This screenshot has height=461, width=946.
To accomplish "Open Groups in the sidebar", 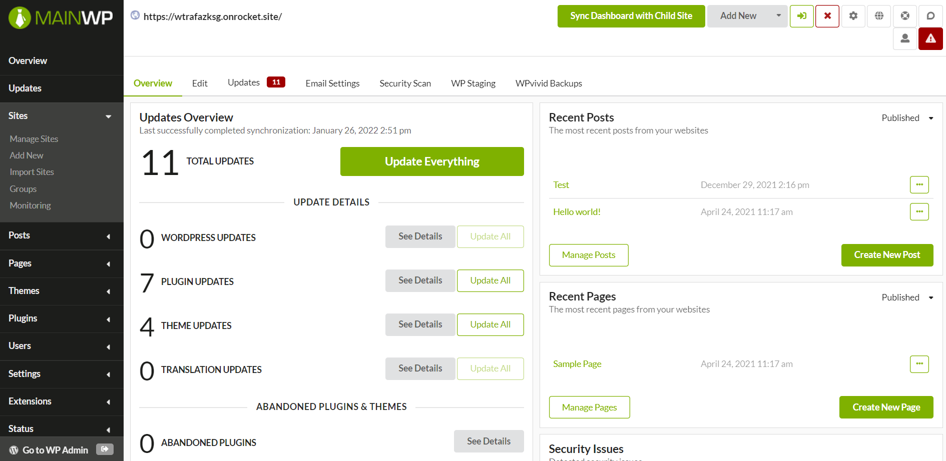I will click(x=23, y=189).
